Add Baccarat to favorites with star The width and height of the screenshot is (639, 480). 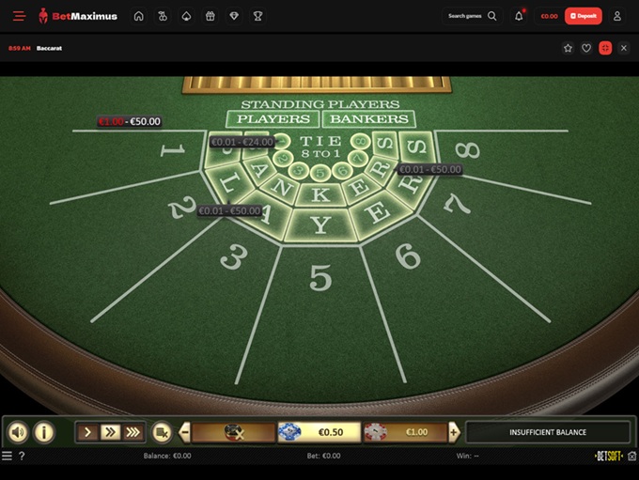568,48
